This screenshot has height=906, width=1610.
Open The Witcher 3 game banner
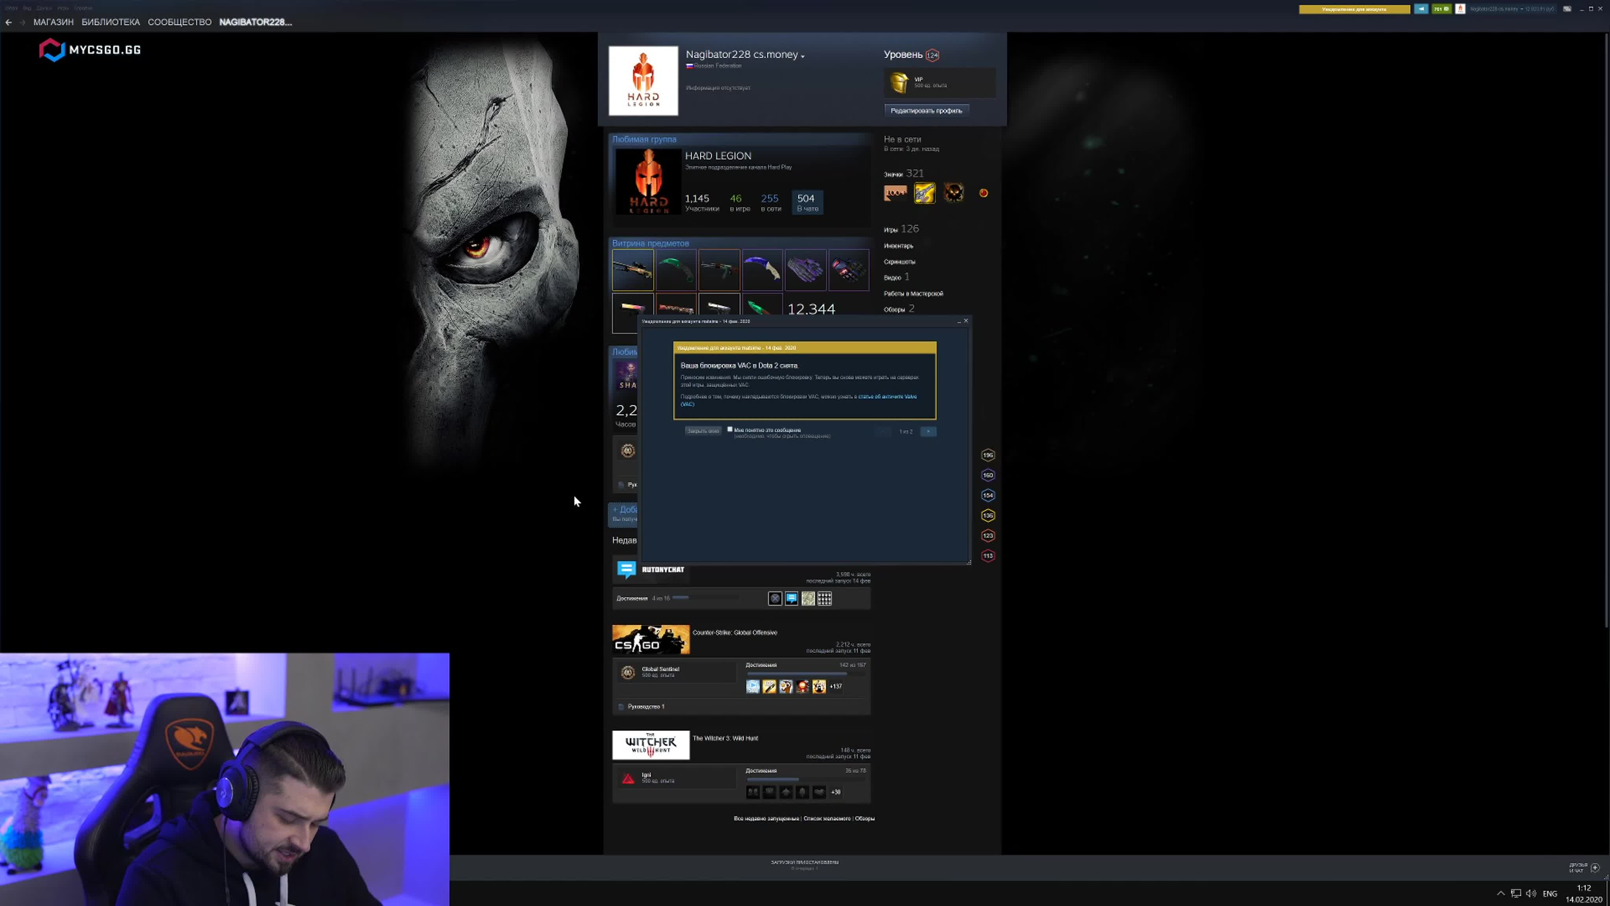651,745
